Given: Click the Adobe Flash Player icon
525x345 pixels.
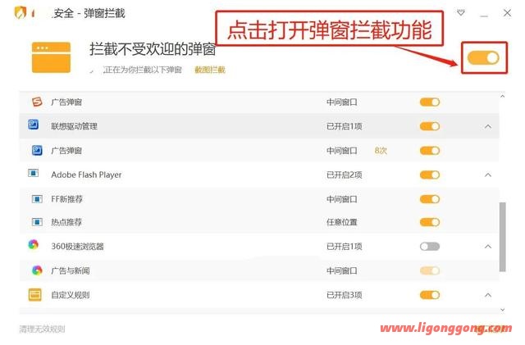Looking at the screenshot, I should pyautogui.click(x=33, y=174).
